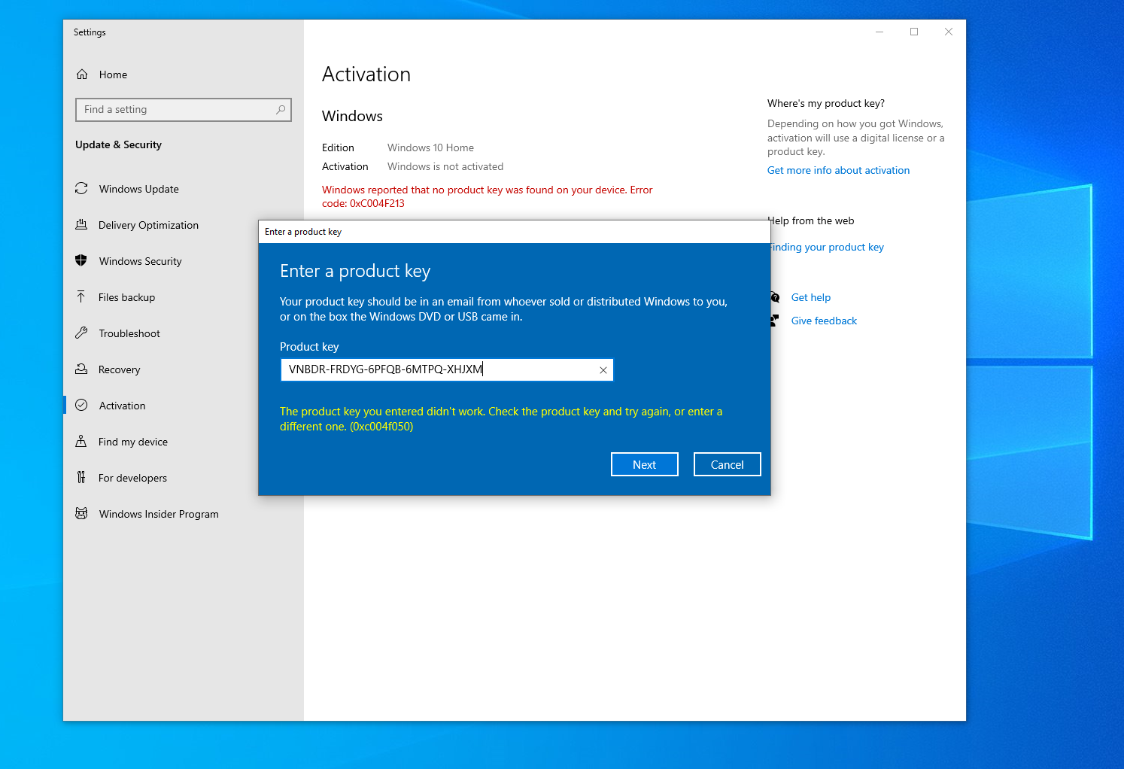1124x769 pixels.
Task: Click the Windows Insider Program cat icon
Action: click(81, 514)
